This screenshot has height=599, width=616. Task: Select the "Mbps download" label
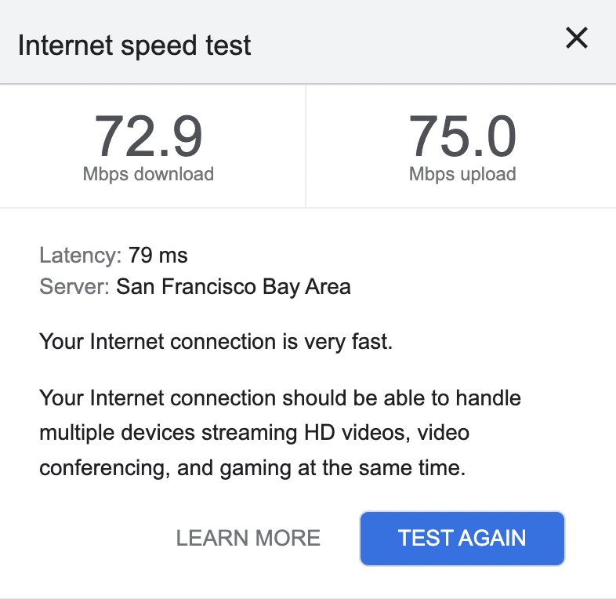pos(148,174)
